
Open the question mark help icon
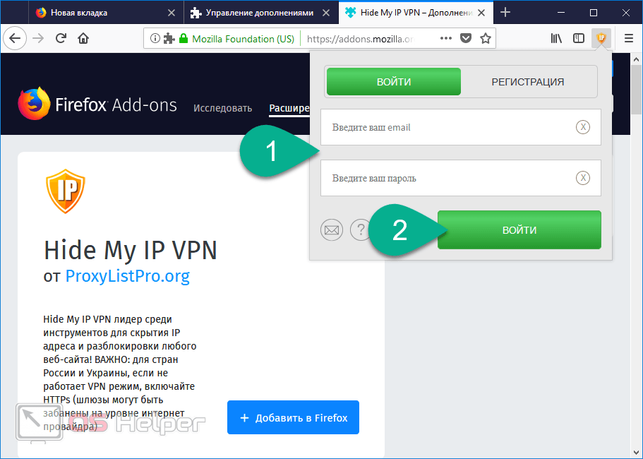361,229
